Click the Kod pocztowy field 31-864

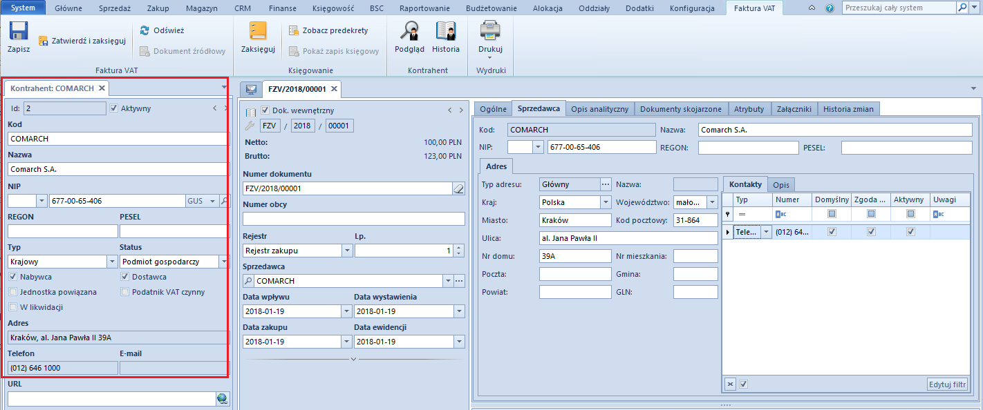(x=695, y=220)
